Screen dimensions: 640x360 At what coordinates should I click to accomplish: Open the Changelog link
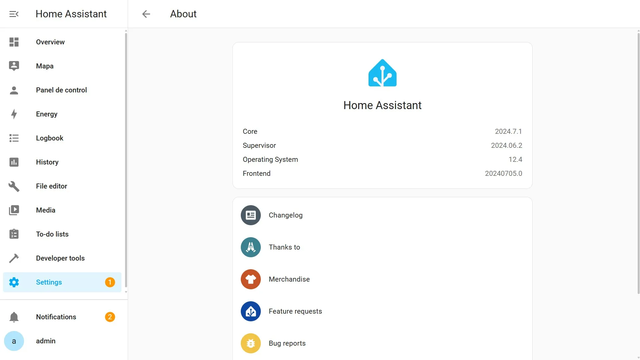point(383,215)
